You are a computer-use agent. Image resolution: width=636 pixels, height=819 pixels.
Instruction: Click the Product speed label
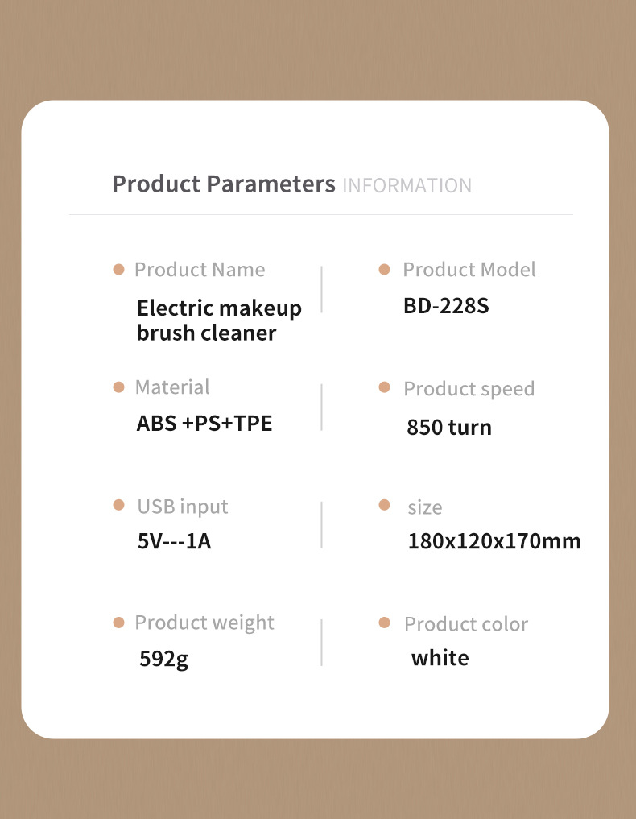[469, 389]
